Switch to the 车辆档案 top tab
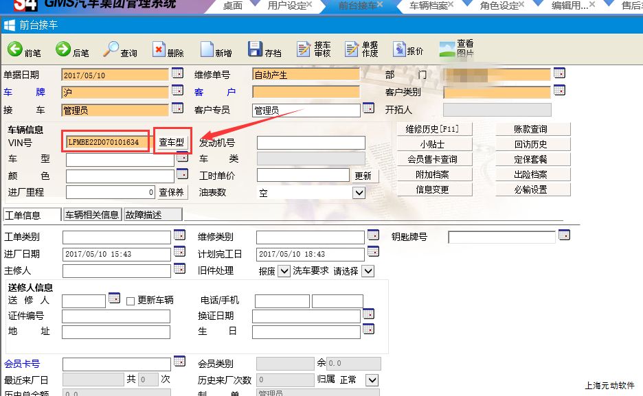643x396 pixels. point(428,5)
